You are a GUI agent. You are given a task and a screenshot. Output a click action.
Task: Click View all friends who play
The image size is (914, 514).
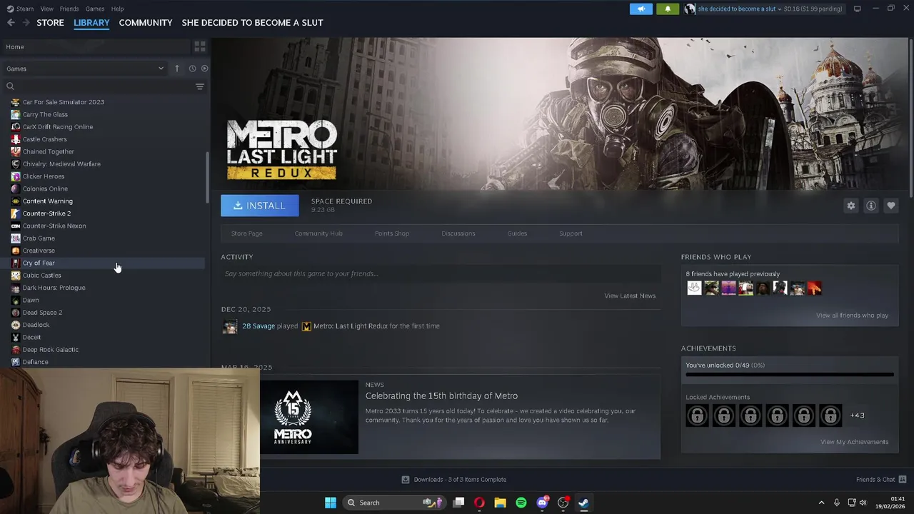point(853,316)
